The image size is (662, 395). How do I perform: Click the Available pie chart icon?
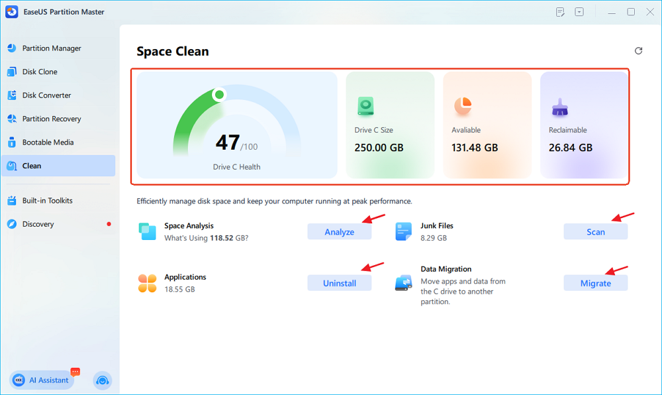(463, 105)
